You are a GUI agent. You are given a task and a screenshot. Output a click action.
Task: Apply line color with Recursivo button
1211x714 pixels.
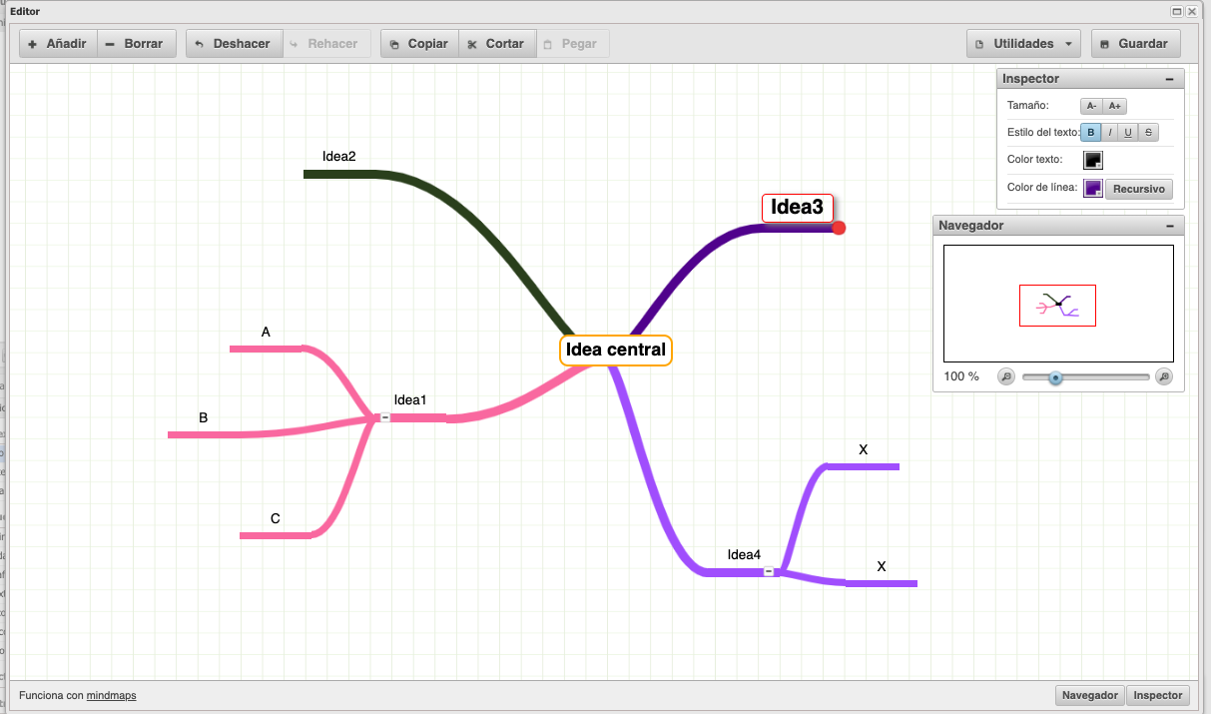pyautogui.click(x=1139, y=189)
